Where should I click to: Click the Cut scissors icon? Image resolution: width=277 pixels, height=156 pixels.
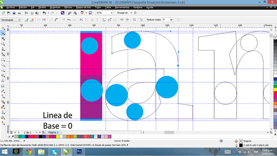point(26,13)
